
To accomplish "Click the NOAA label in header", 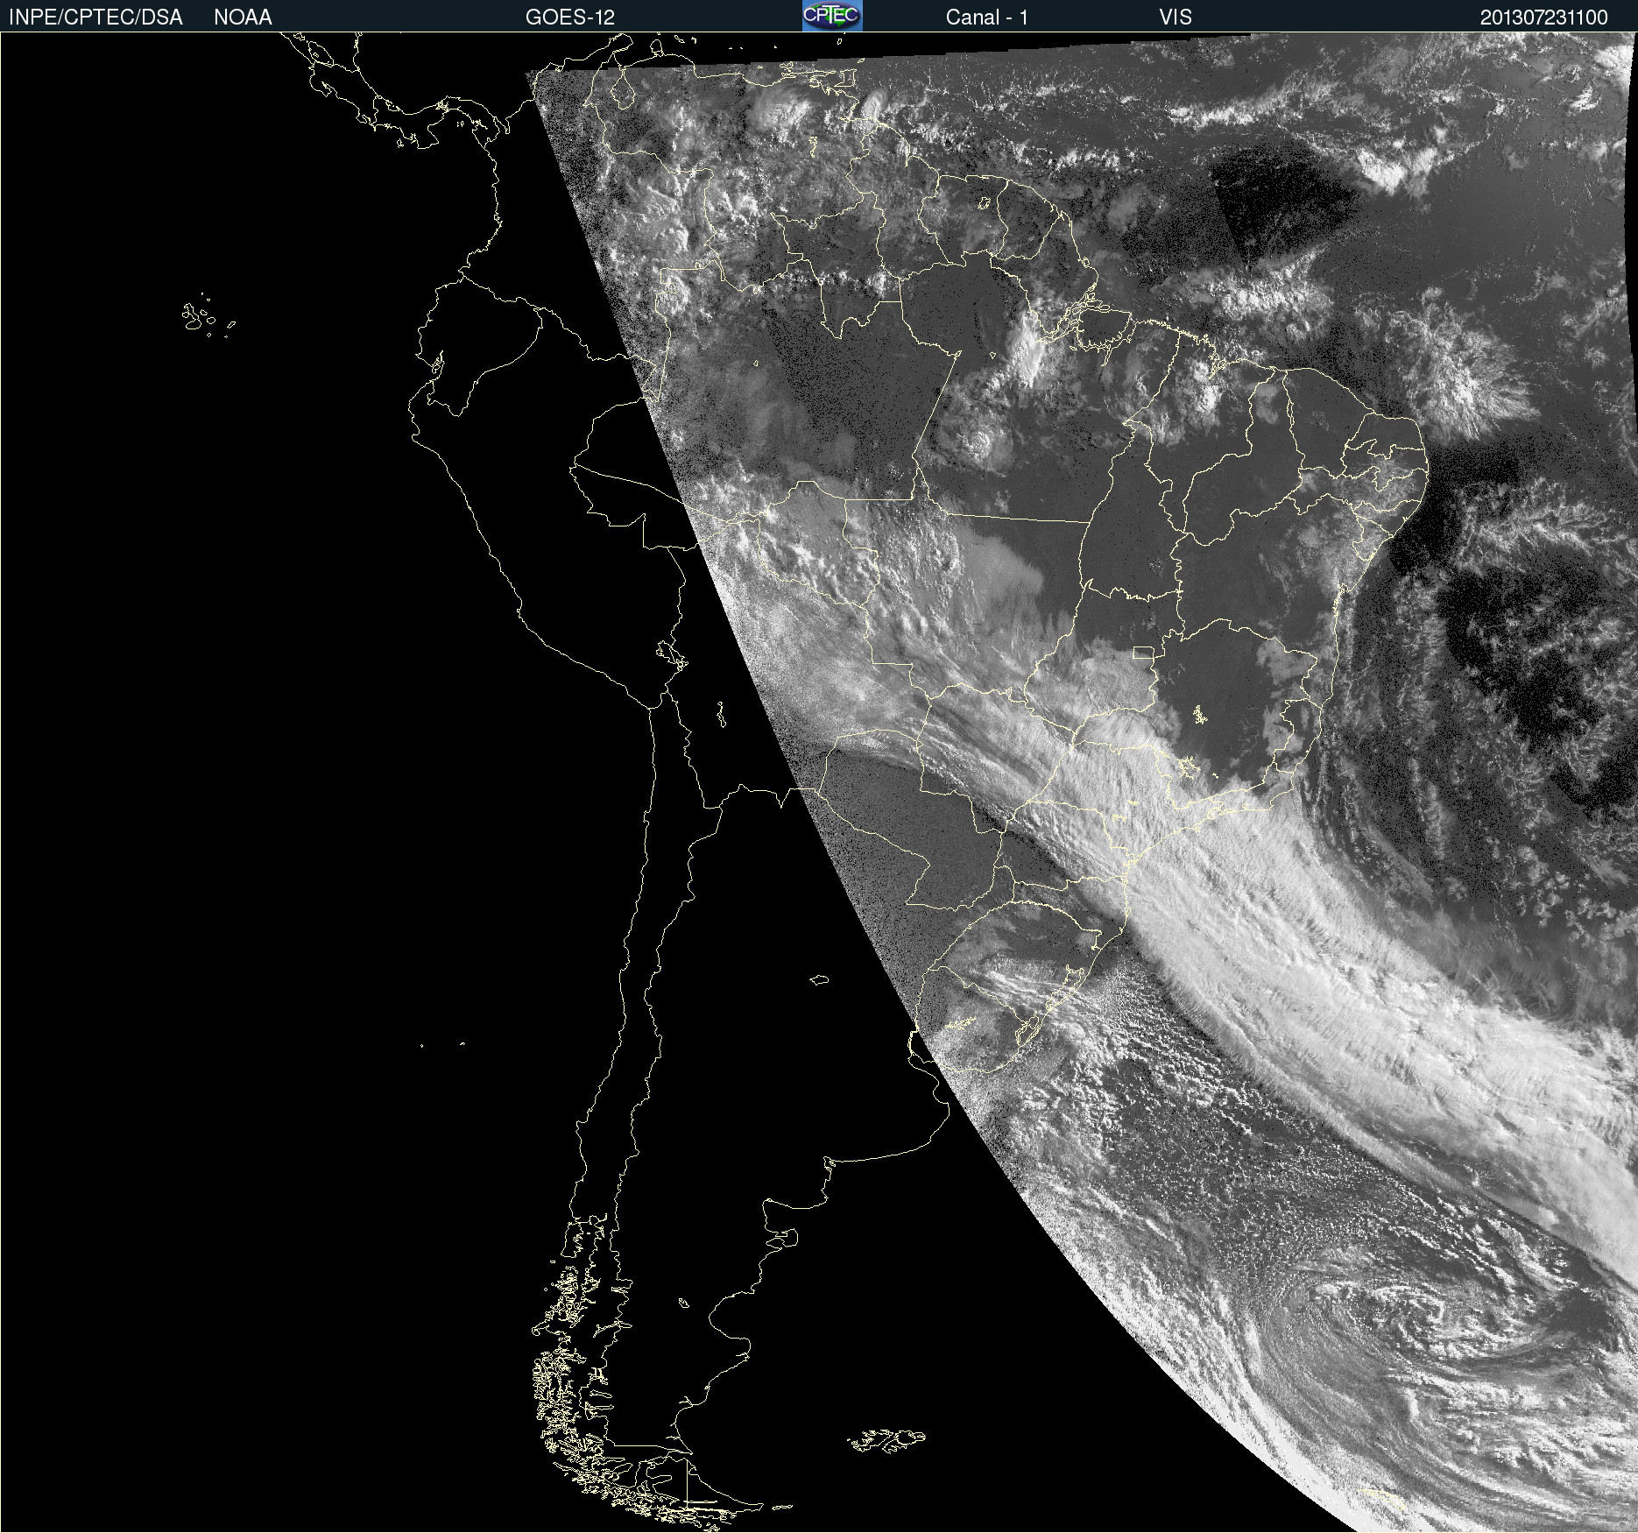I will click(x=243, y=18).
